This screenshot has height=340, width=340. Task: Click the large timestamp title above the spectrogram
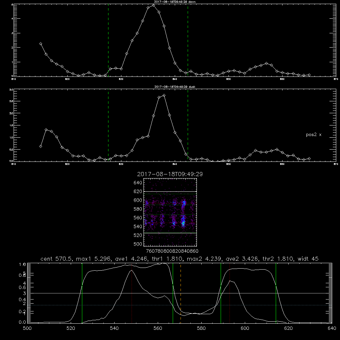170,174
